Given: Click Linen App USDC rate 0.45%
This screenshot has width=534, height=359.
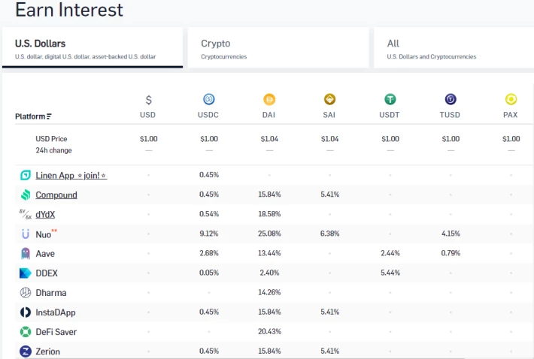Looking at the screenshot, I should point(209,175).
